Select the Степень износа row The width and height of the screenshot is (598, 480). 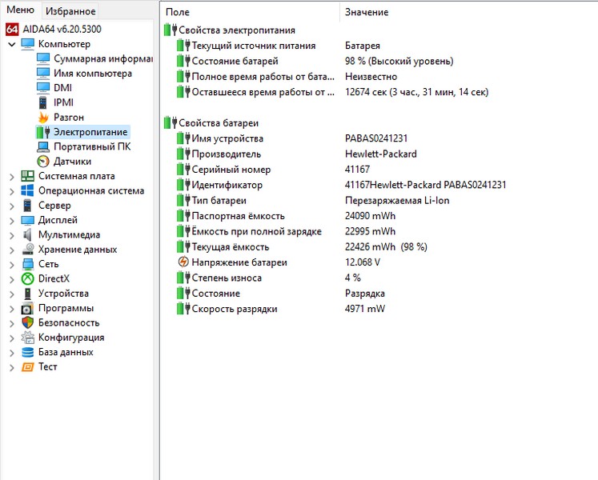coord(219,278)
